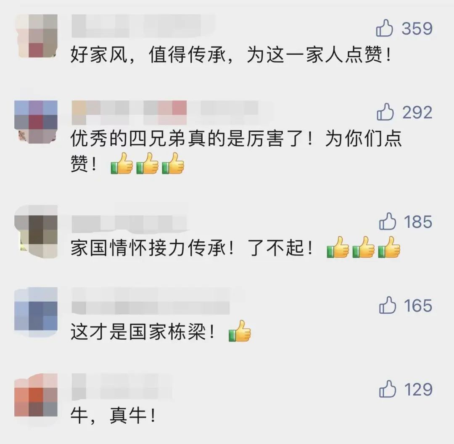
Task: Like the comment with 359 likes
Action: click(x=384, y=28)
